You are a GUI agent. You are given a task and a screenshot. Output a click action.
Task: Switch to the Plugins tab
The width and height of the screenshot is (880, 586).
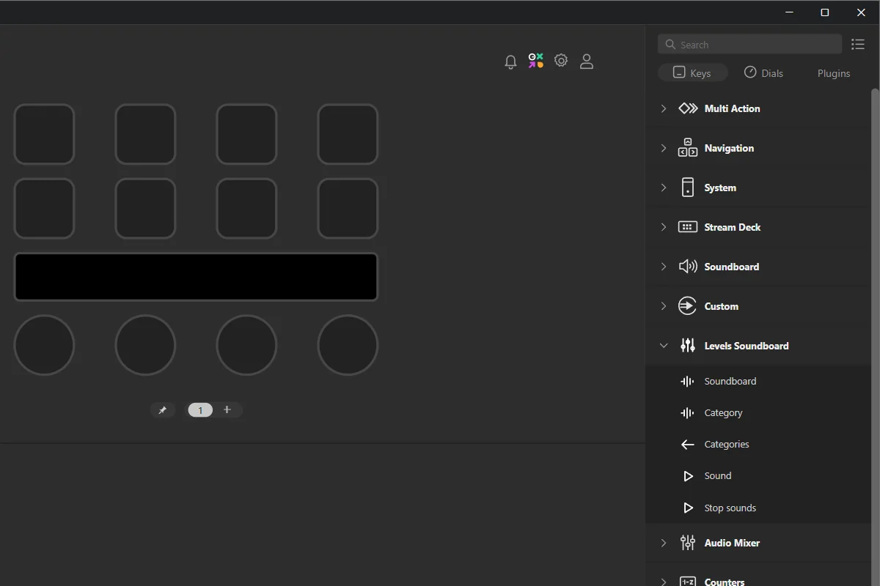[834, 73]
